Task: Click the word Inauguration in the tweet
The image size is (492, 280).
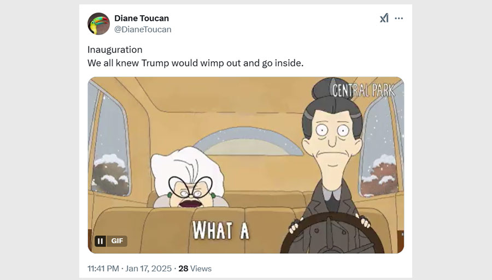Action: tap(115, 50)
